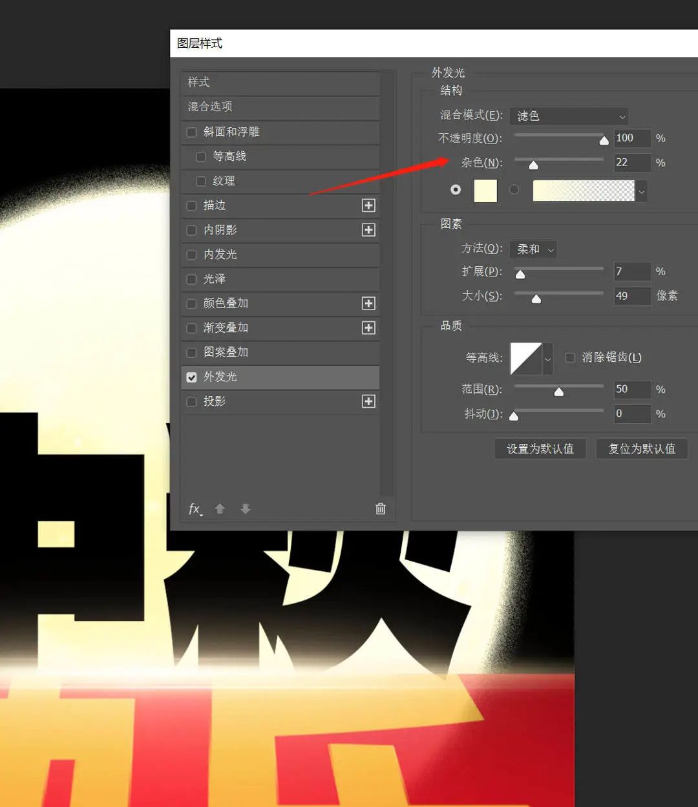Select 混合选项 in the styles list
Image resolution: width=698 pixels, height=807 pixels.
(x=210, y=107)
